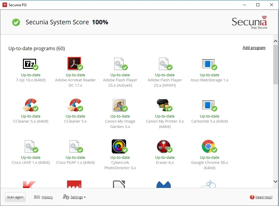Click the scrollbar down arrow
Screen dimensions: 279x206
pyautogui.click(x=275, y=181)
